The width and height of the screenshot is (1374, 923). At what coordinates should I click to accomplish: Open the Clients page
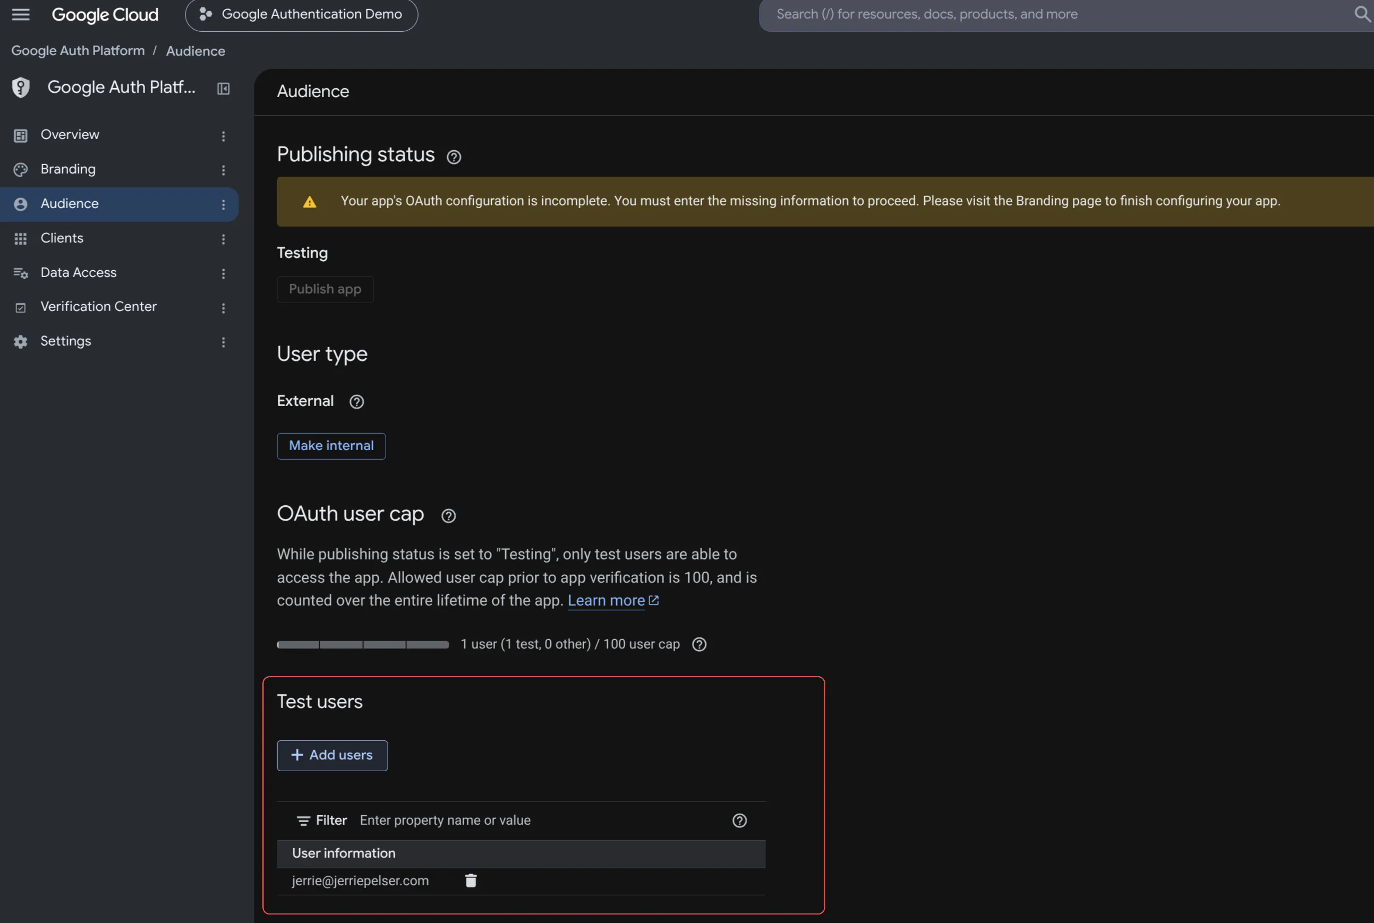point(119,238)
